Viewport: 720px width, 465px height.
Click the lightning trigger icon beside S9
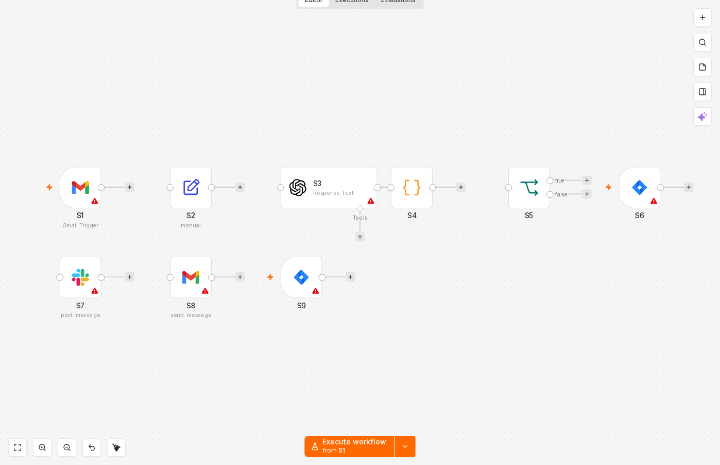(270, 277)
